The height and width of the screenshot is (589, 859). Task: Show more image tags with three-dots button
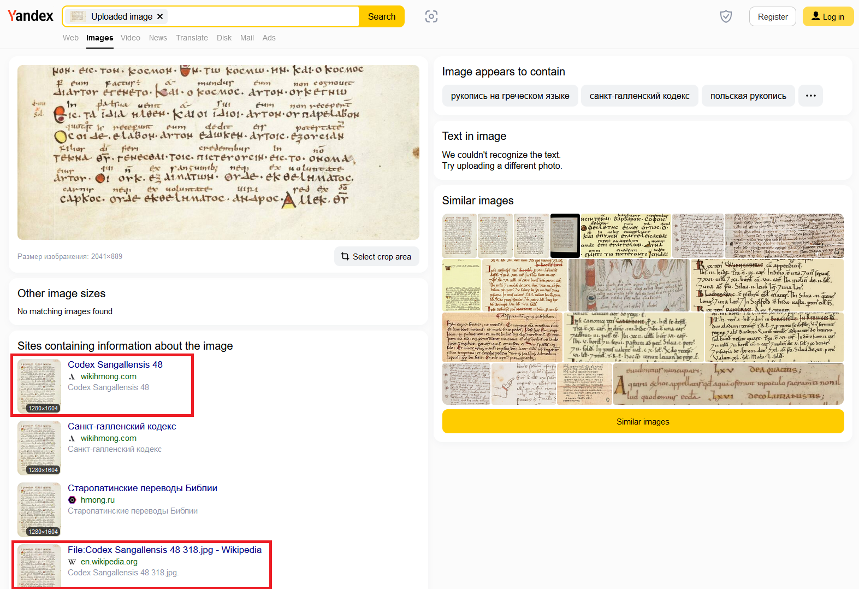pos(810,96)
